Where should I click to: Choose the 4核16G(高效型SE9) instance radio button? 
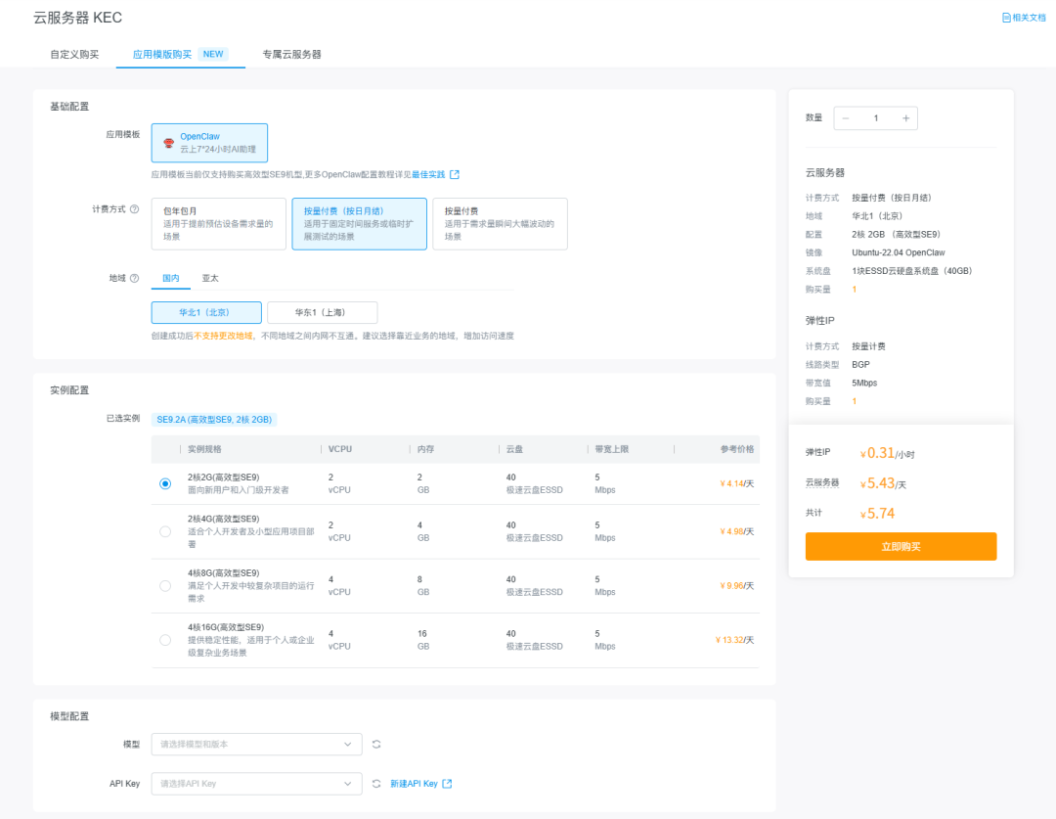[x=165, y=640]
